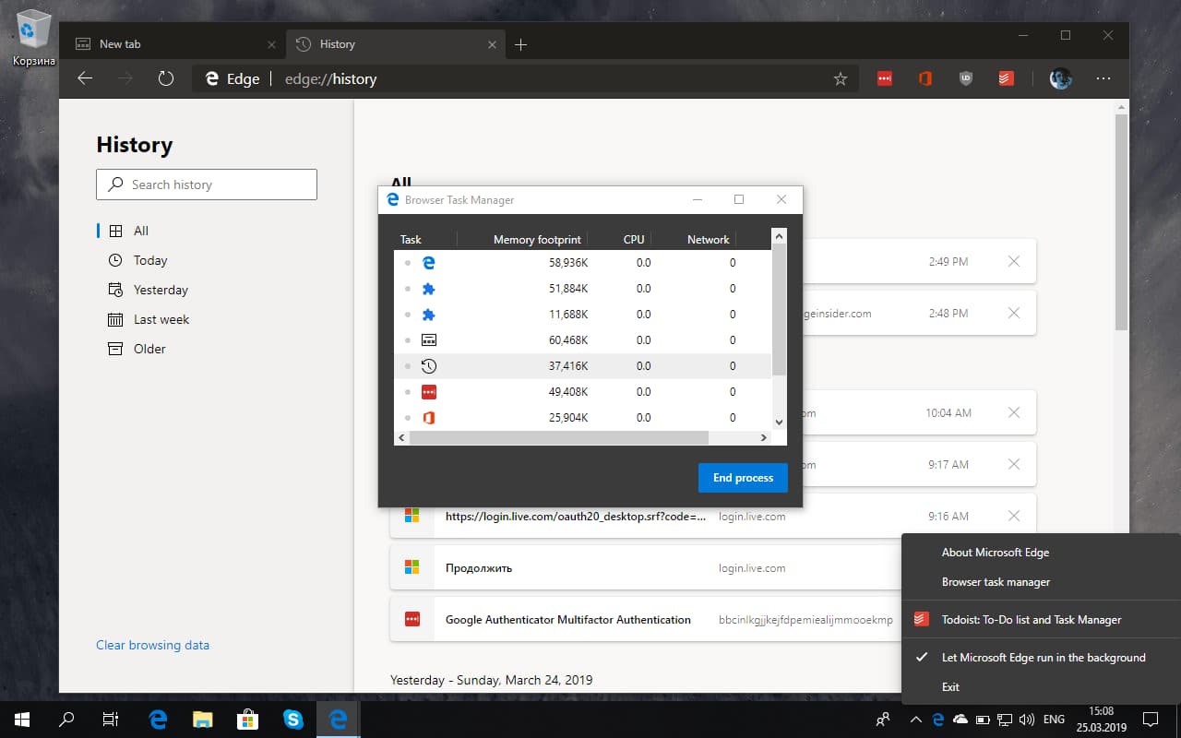
Task: Reload the page with the refresh icon
Action: (166, 79)
